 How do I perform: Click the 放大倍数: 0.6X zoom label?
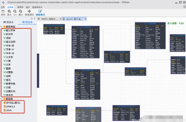(x=176, y=23)
